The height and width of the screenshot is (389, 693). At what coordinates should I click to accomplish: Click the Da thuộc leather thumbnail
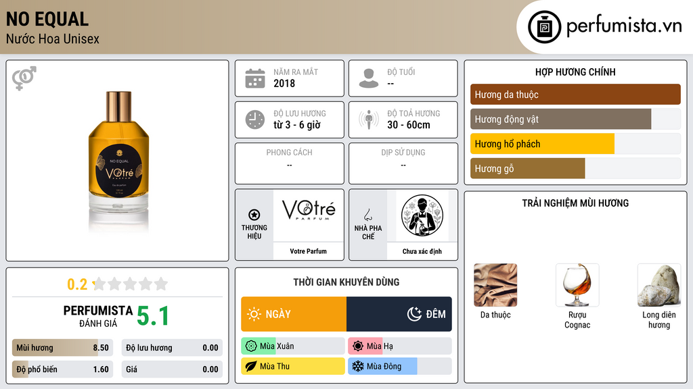coord(495,285)
